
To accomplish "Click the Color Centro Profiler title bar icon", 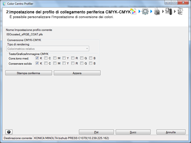I will pyautogui.click(x=4, y=4).
